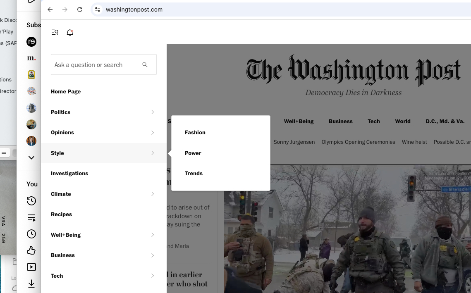471x293 pixels.
Task: Click the magnifier icon in the search box
Action: pyautogui.click(x=145, y=64)
